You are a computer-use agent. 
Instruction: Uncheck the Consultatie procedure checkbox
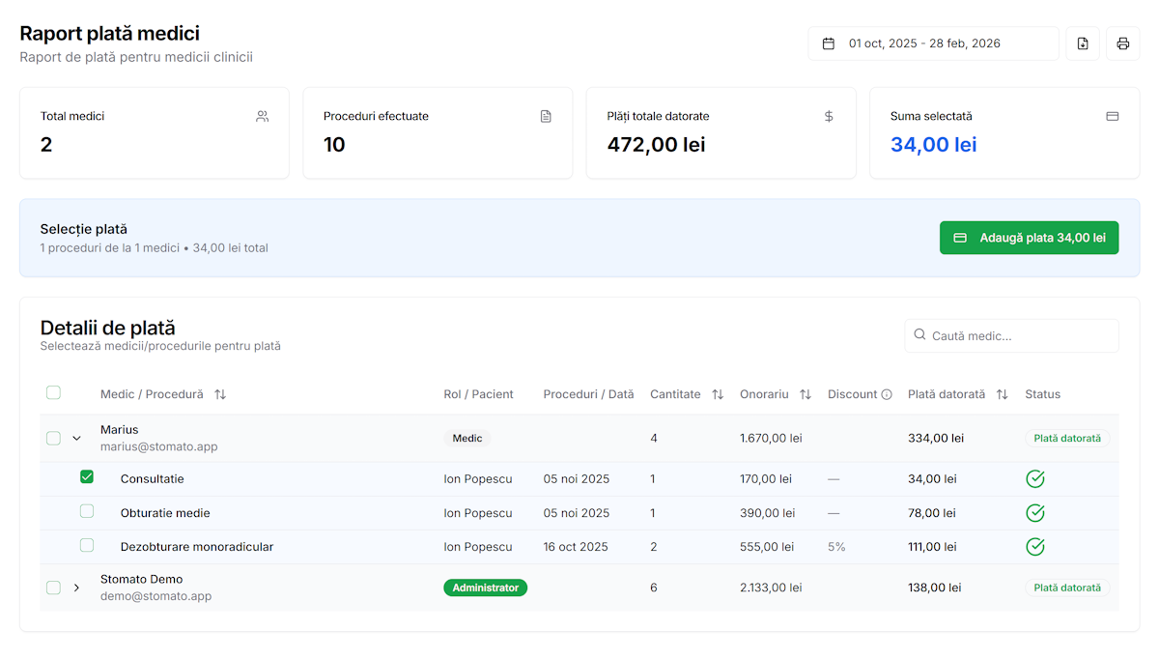pos(87,477)
